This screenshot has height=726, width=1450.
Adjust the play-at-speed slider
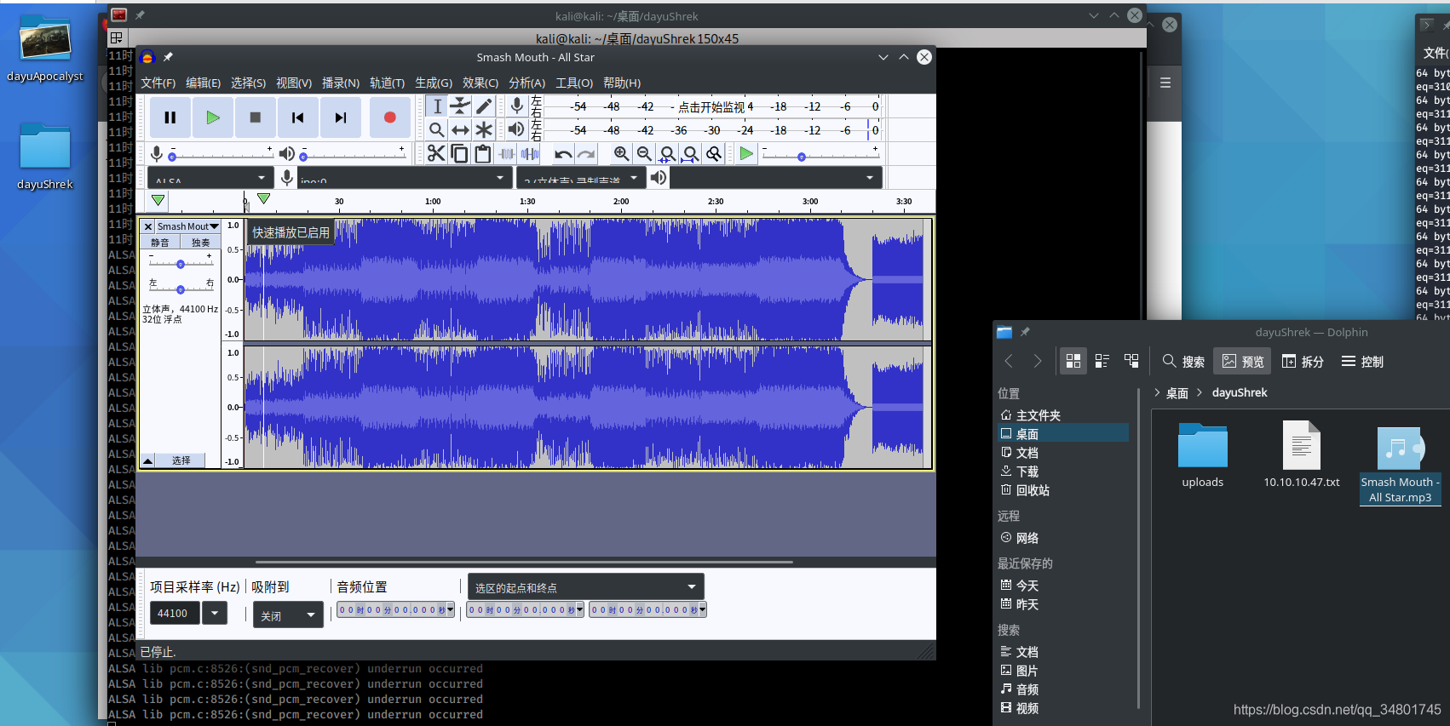820,154
